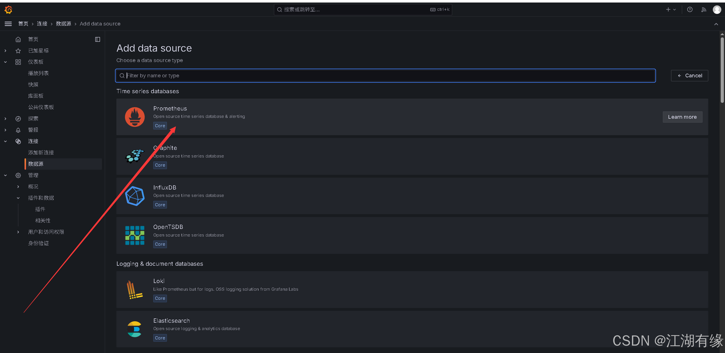Select the Prometheus flame logo
The height and width of the screenshot is (353, 725).
135,117
